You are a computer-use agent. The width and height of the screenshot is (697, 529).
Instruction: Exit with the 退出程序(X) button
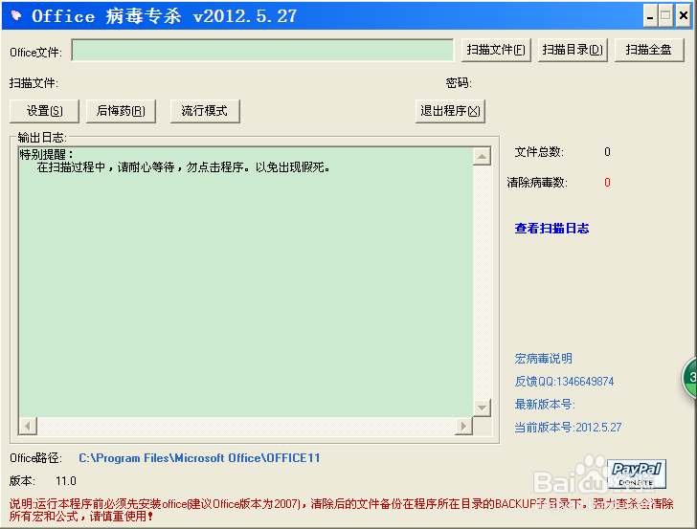pyautogui.click(x=450, y=111)
